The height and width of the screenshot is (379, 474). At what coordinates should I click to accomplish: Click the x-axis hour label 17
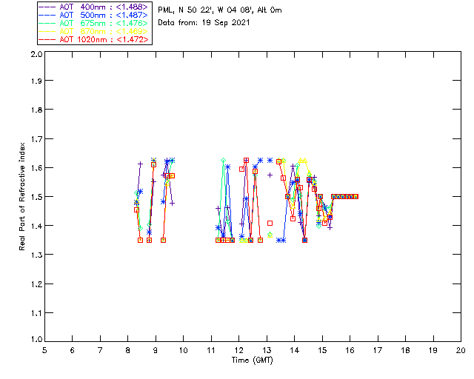click(378, 350)
